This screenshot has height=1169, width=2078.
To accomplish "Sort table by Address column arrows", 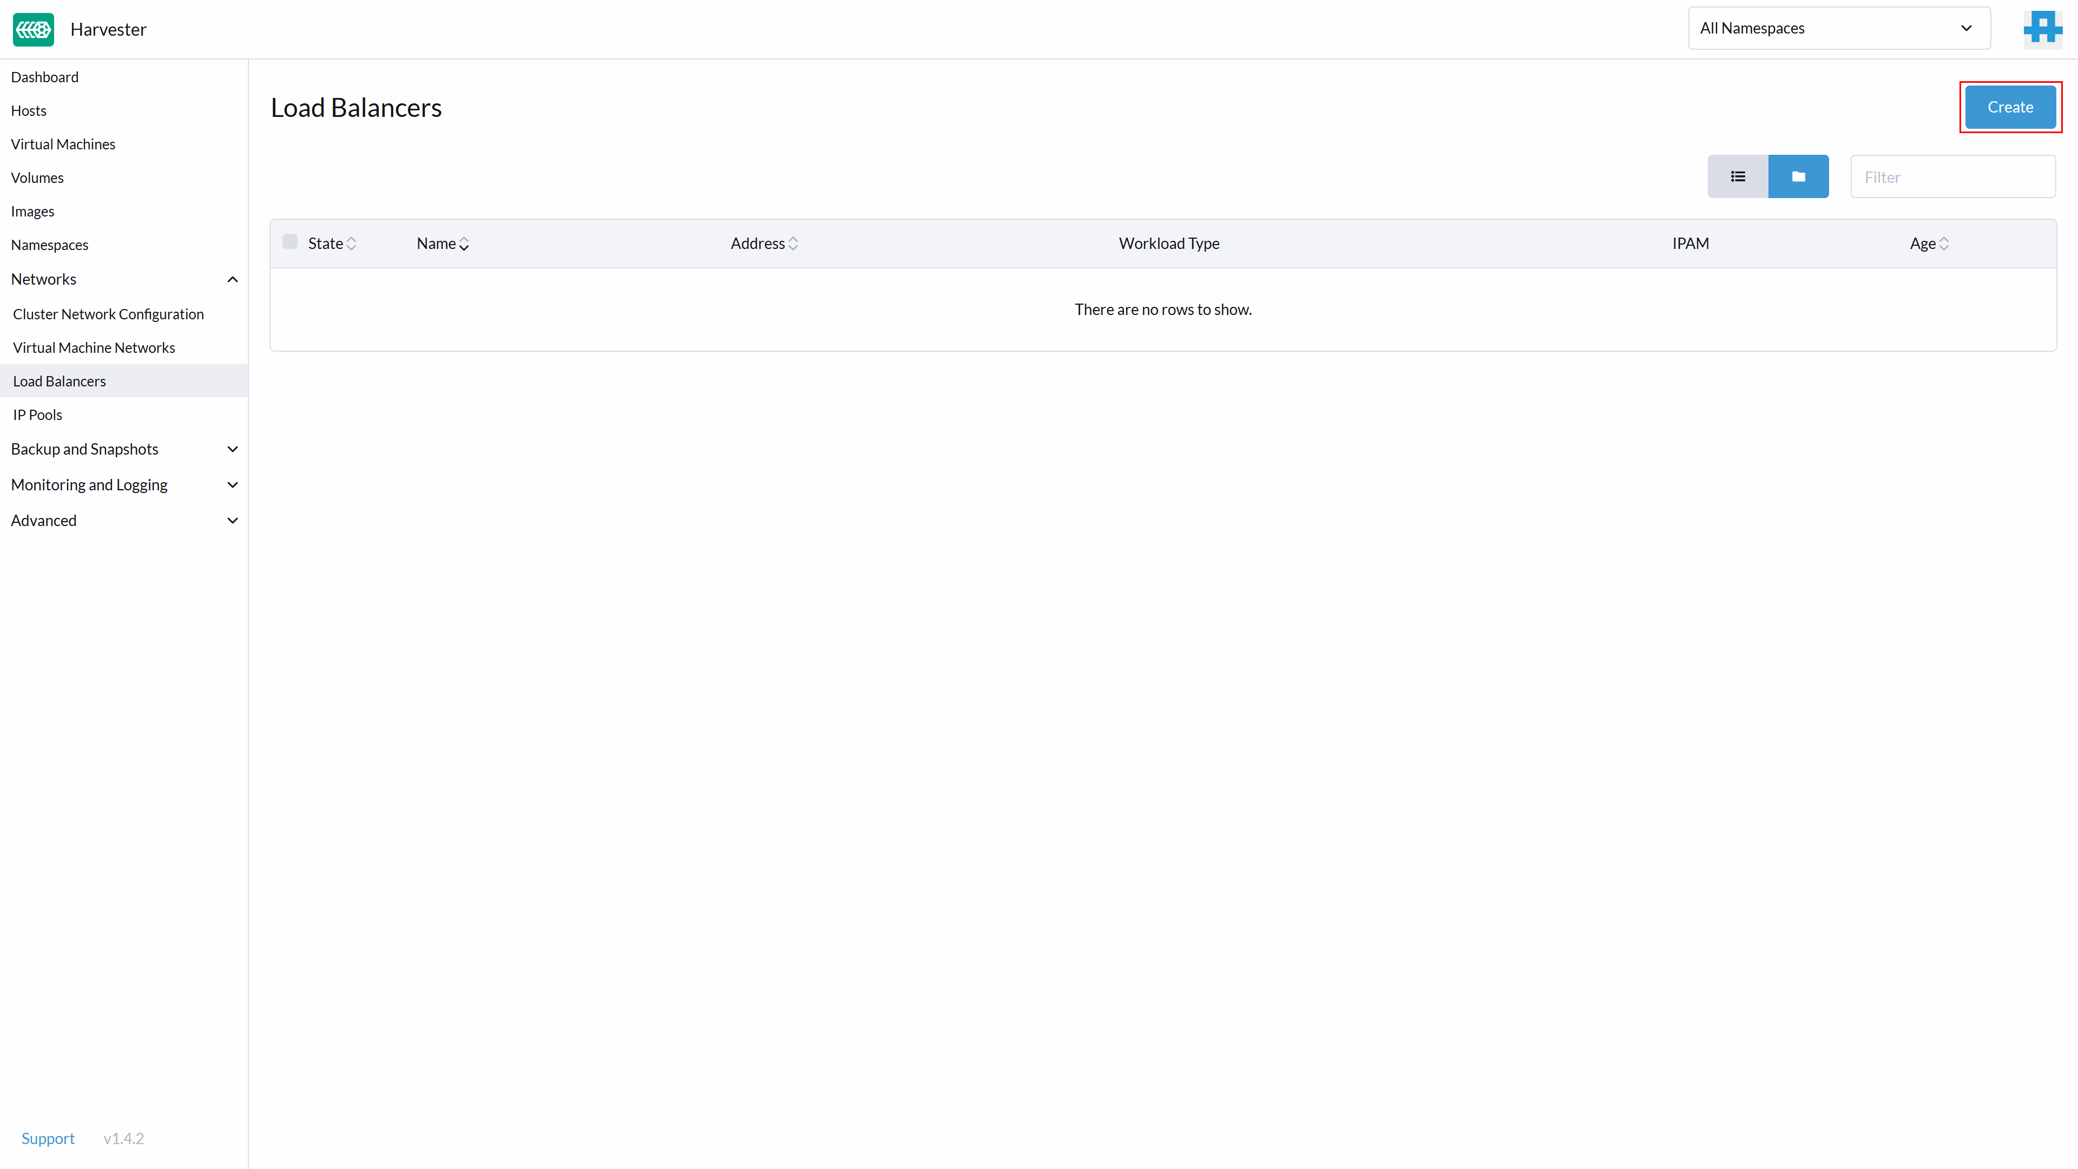I will coord(793,244).
